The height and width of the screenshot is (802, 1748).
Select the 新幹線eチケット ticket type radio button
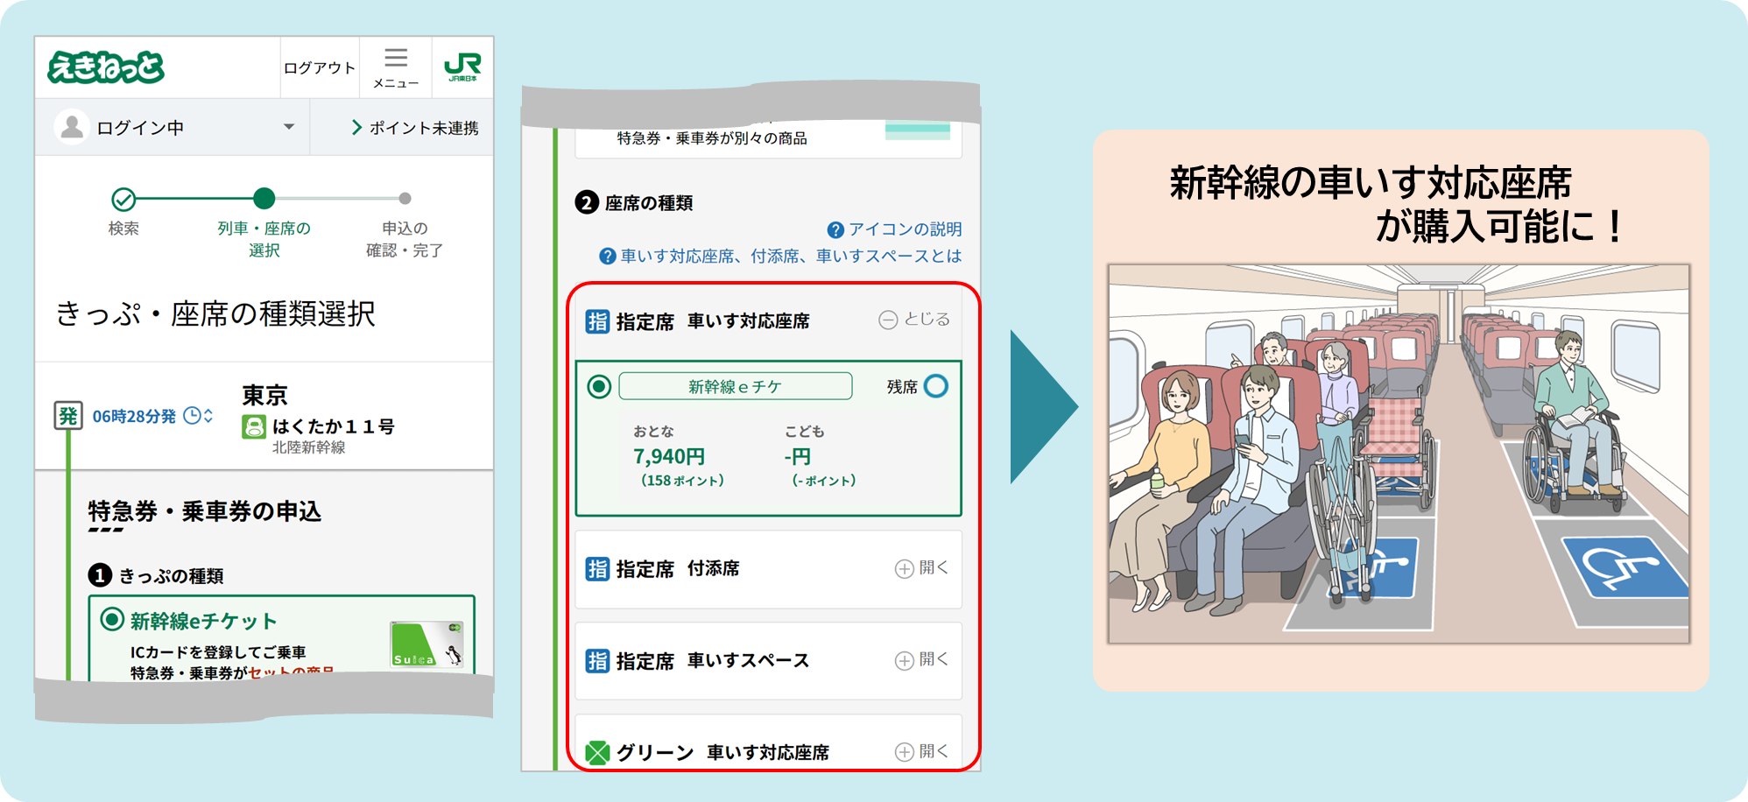112,620
